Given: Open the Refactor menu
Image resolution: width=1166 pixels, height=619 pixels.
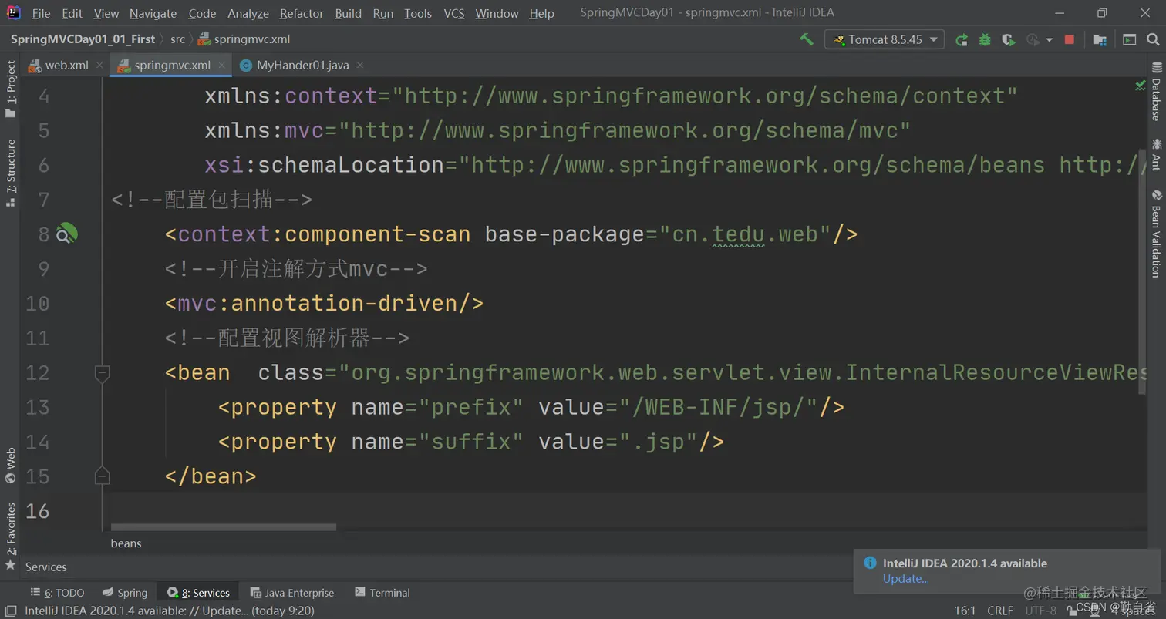Looking at the screenshot, I should click(302, 13).
